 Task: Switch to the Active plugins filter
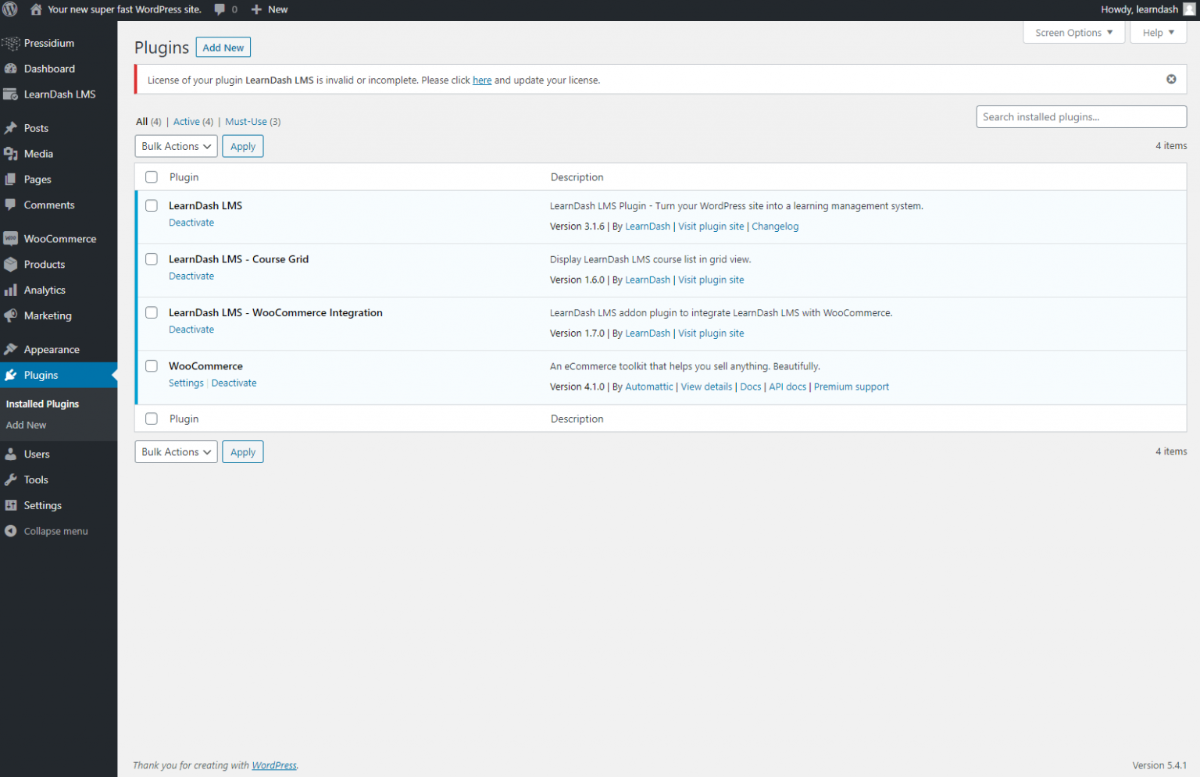[x=186, y=121]
